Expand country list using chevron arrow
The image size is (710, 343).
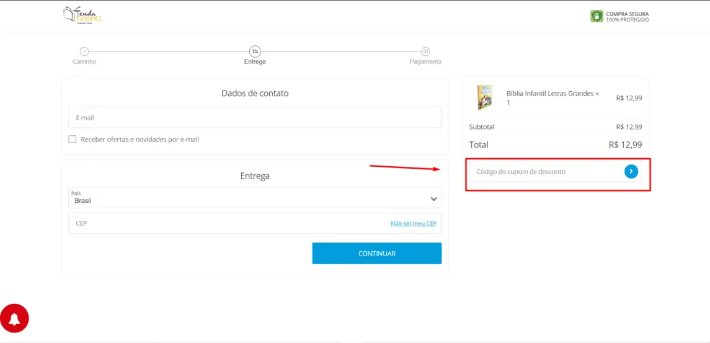pyautogui.click(x=433, y=199)
